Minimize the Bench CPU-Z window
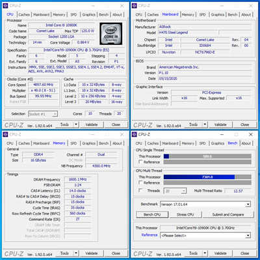The image size is (260, 260). 222,134
